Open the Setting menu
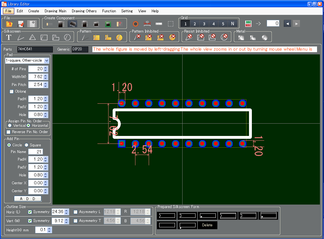 click(x=127, y=11)
